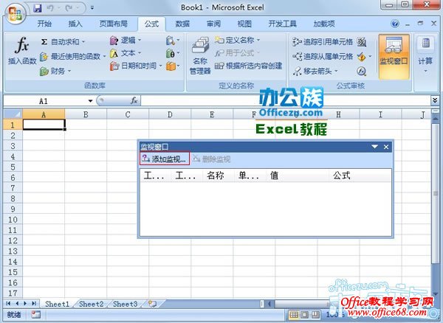The height and width of the screenshot is (323, 443).
Task: Click the macro record icon in status bar
Action: click(36, 315)
